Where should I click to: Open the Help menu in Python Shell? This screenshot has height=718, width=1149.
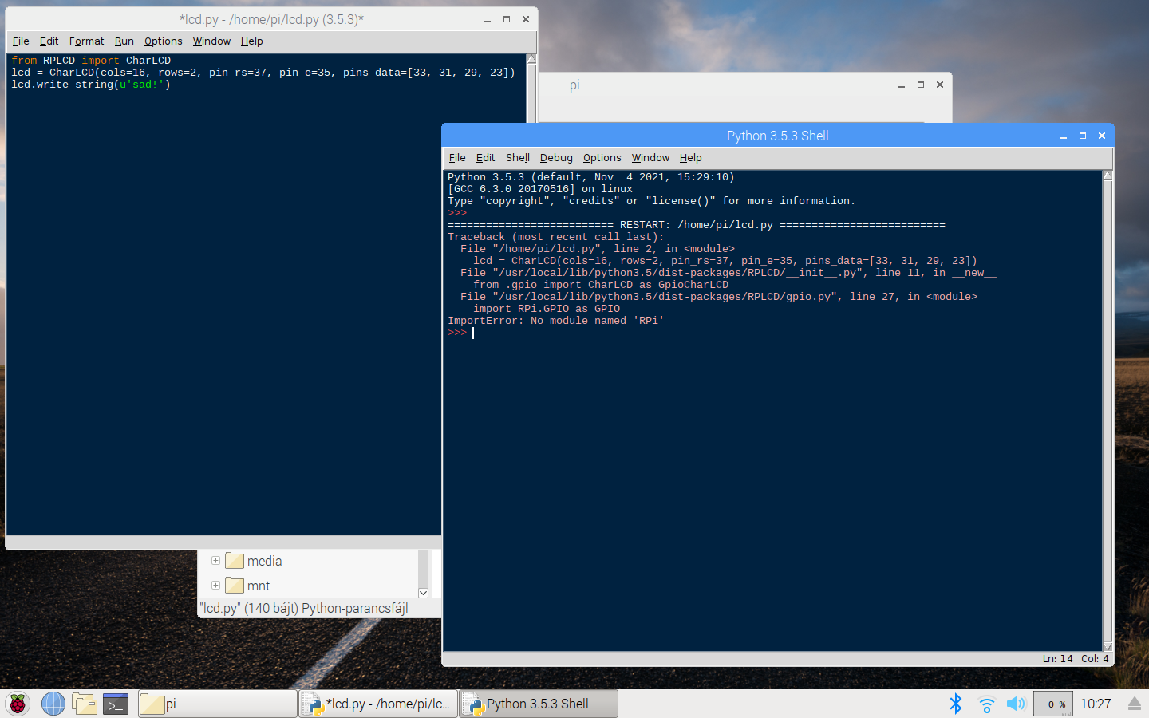click(x=690, y=158)
